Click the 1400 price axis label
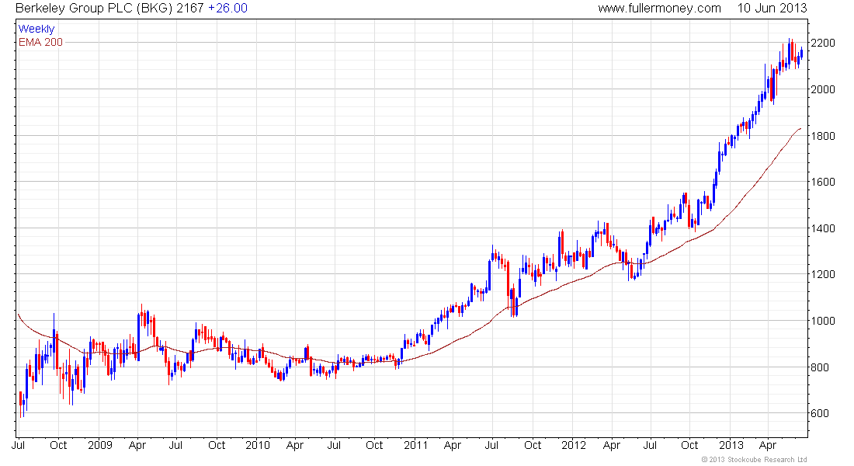 tap(823, 228)
